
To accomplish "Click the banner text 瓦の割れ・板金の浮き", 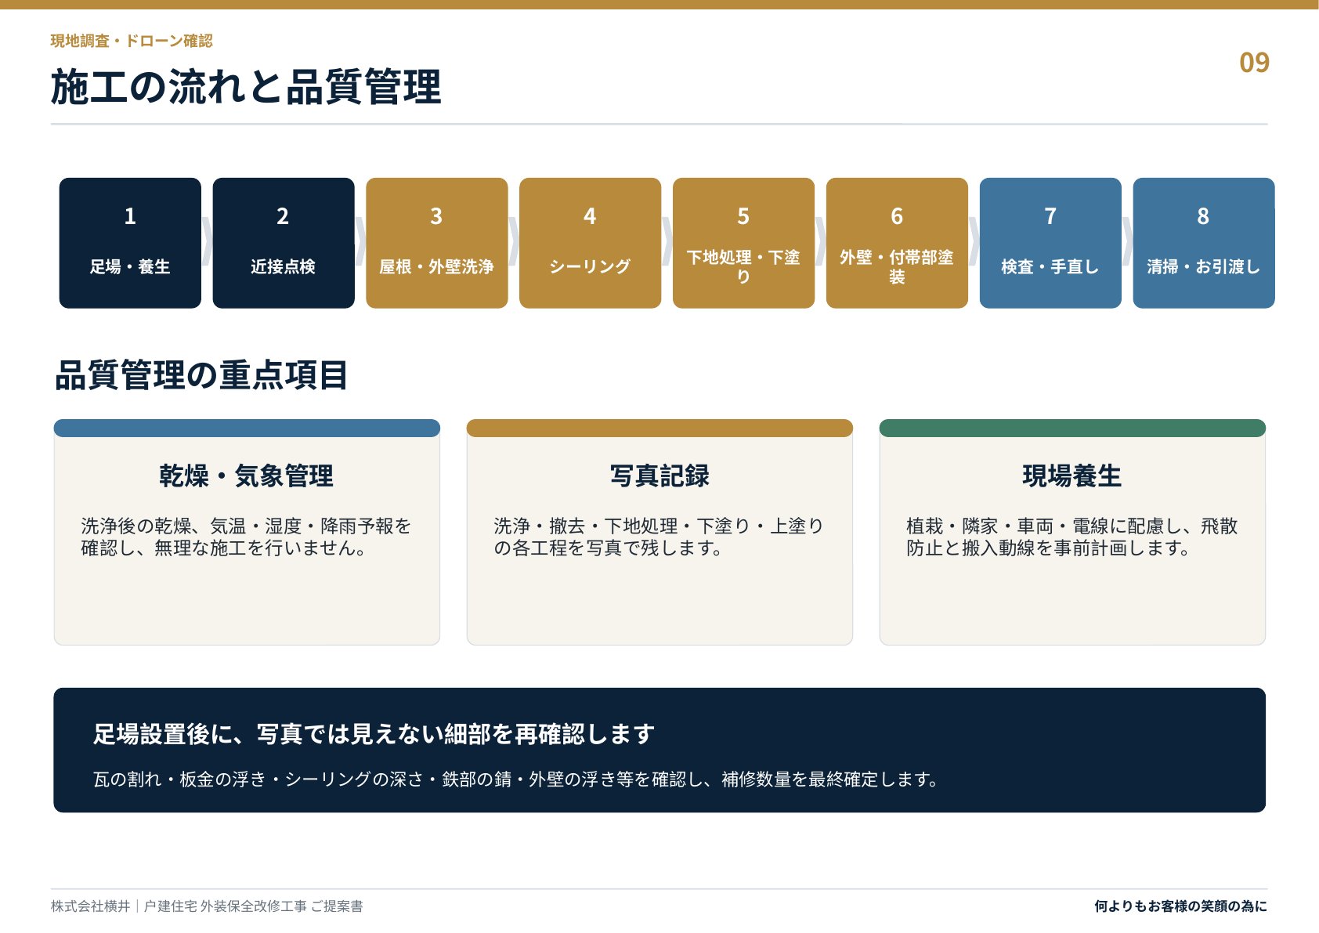I will pos(179,779).
